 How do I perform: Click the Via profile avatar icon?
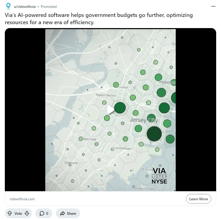point(8,6)
